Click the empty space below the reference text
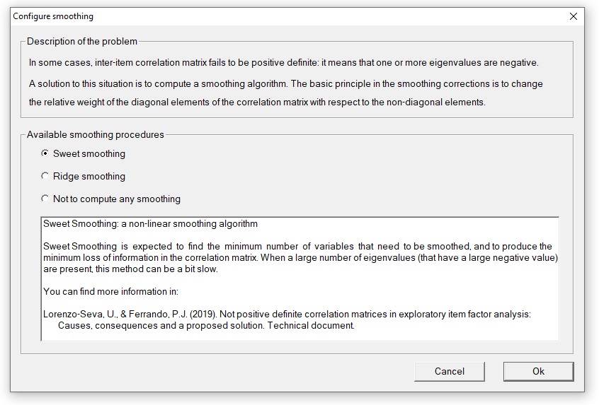The width and height of the screenshot is (599, 405). click(300, 336)
